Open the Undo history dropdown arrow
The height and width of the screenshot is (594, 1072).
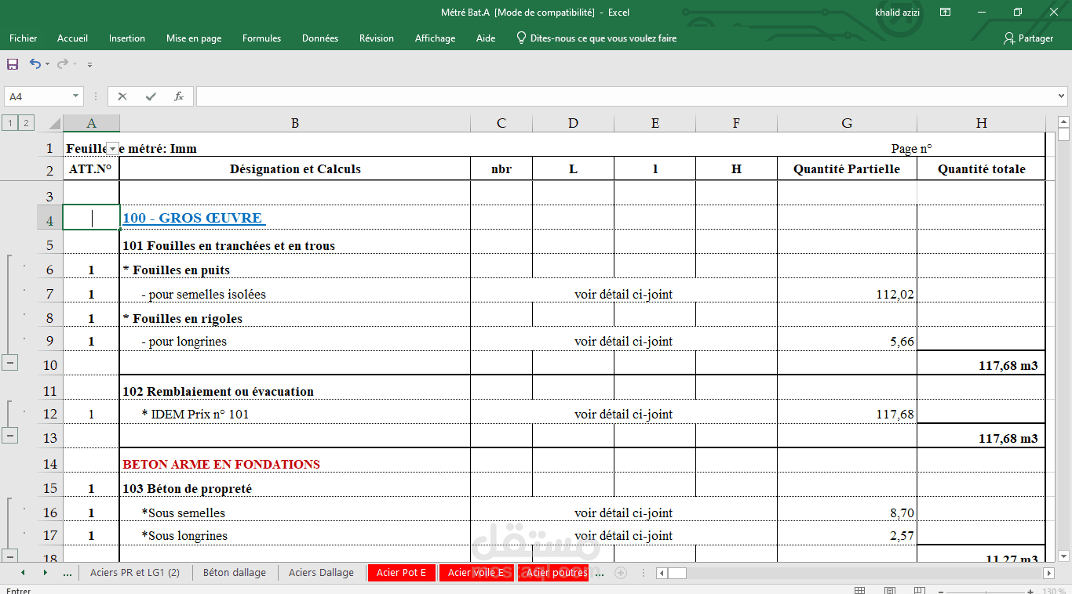point(47,64)
